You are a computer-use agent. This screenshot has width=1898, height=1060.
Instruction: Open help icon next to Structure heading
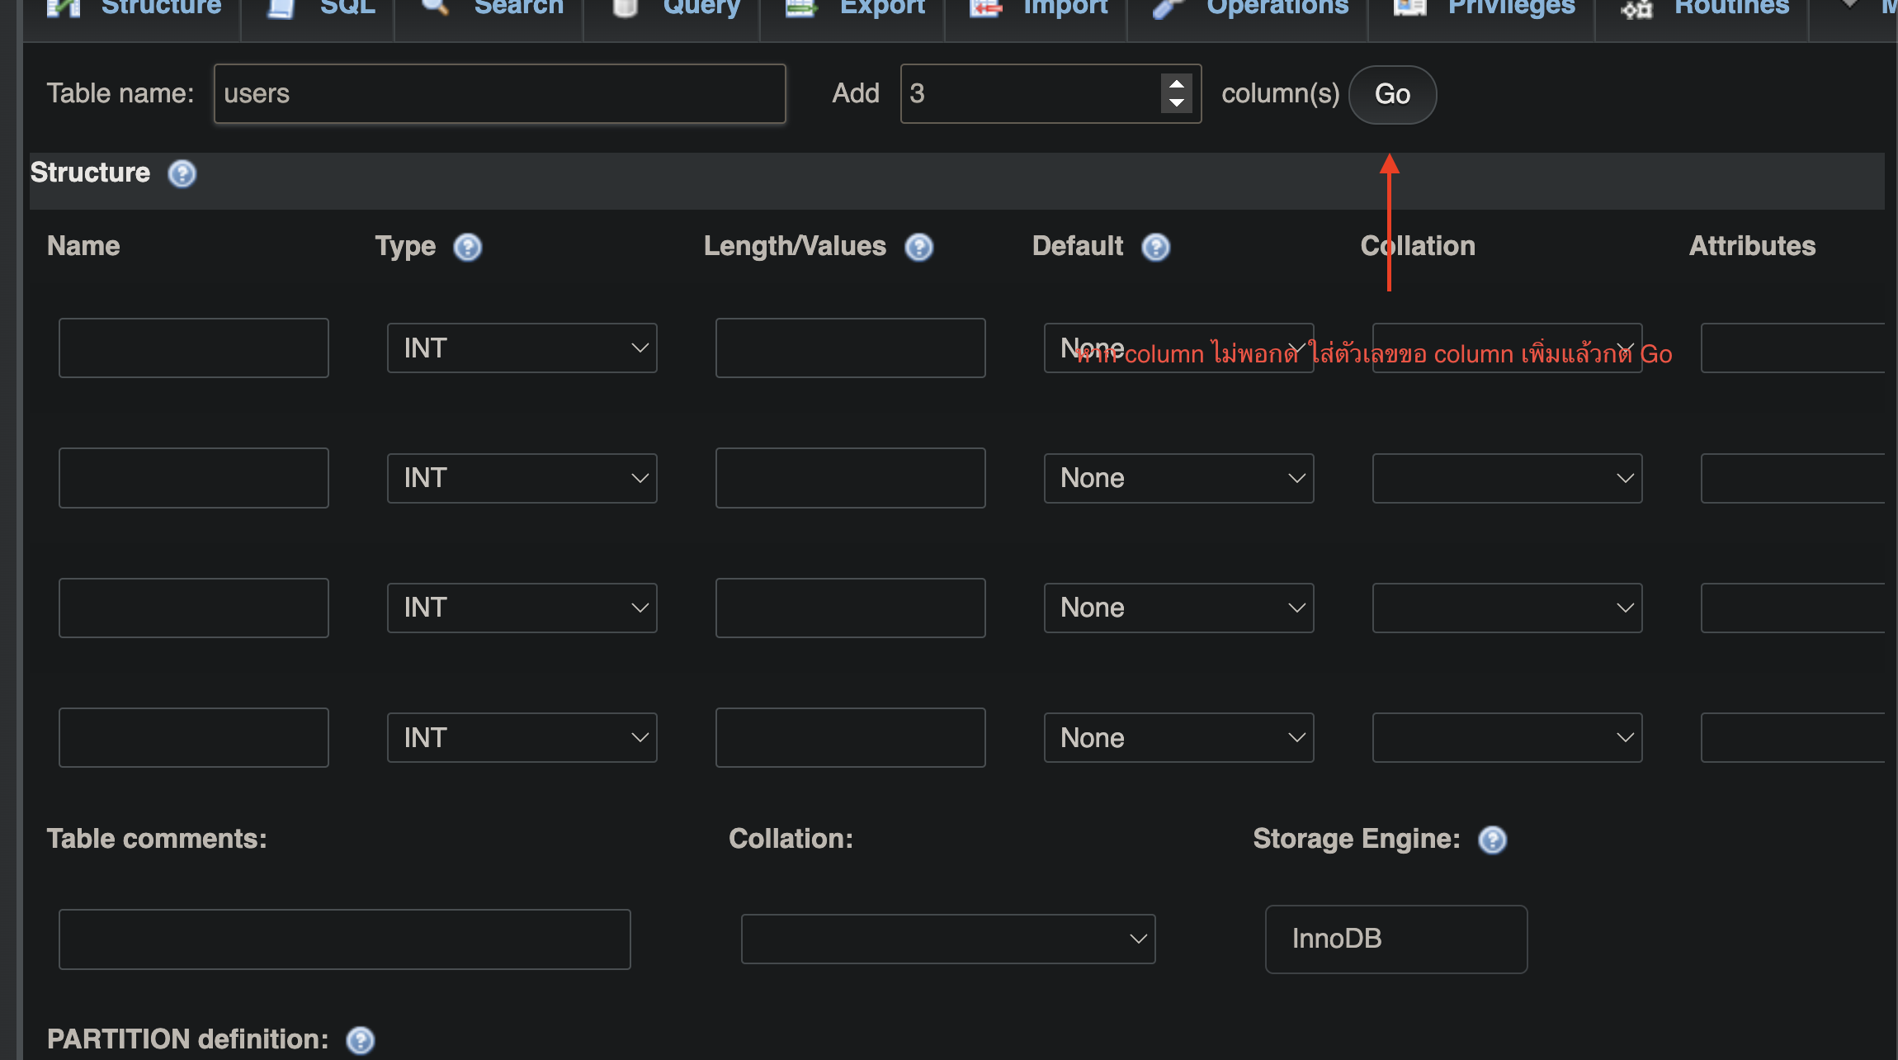point(182,173)
